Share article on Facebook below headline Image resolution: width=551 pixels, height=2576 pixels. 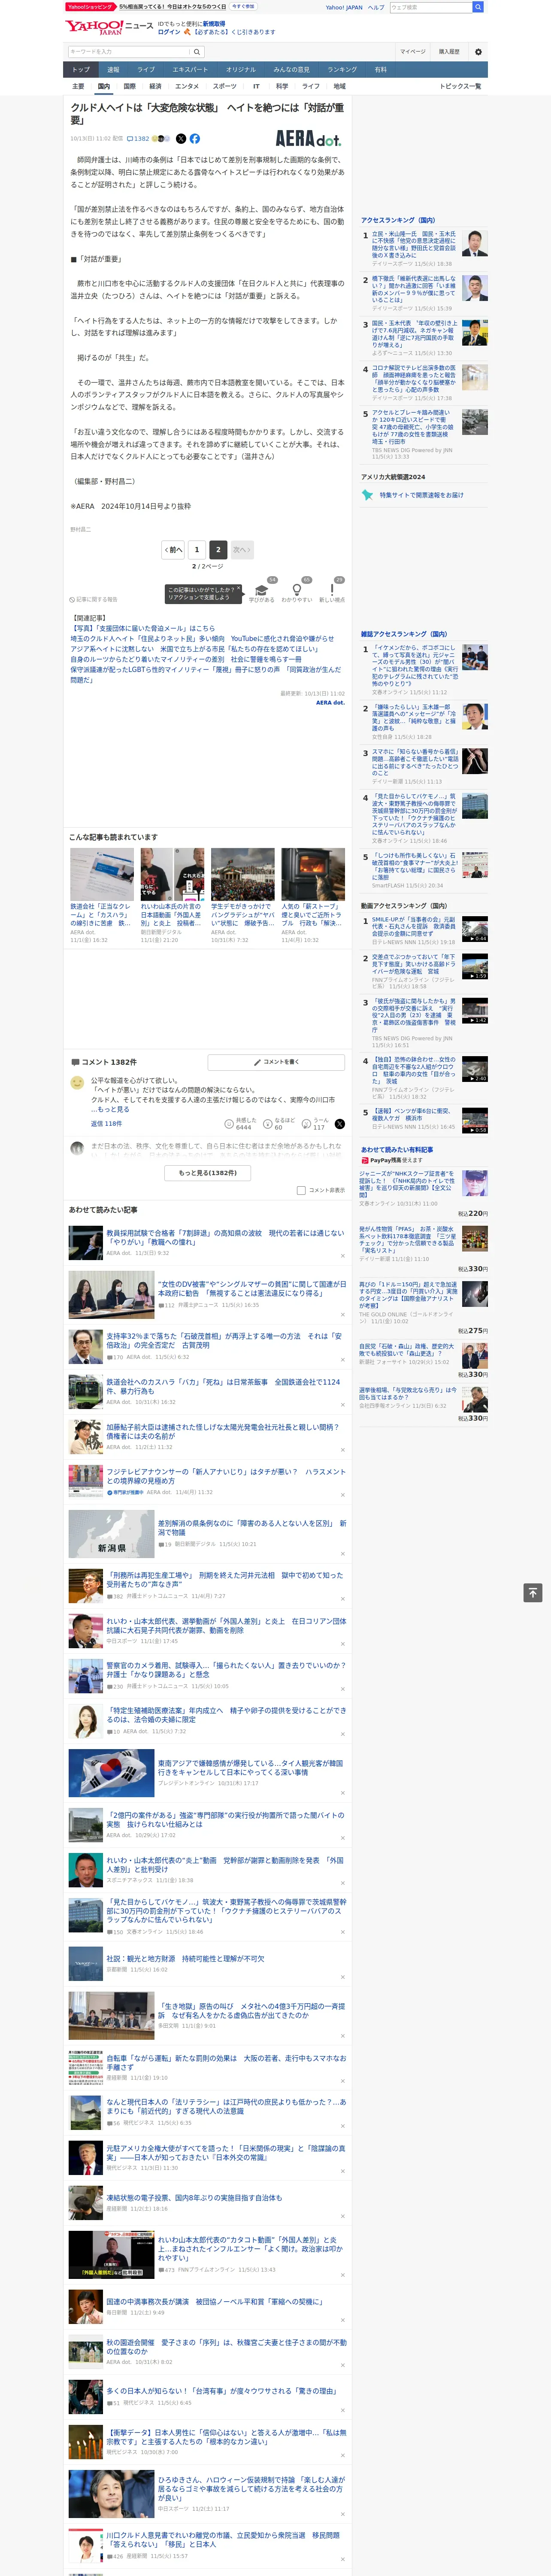[x=195, y=139]
